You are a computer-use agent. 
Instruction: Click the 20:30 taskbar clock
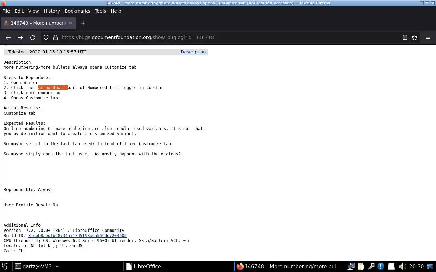(x=416, y=267)
